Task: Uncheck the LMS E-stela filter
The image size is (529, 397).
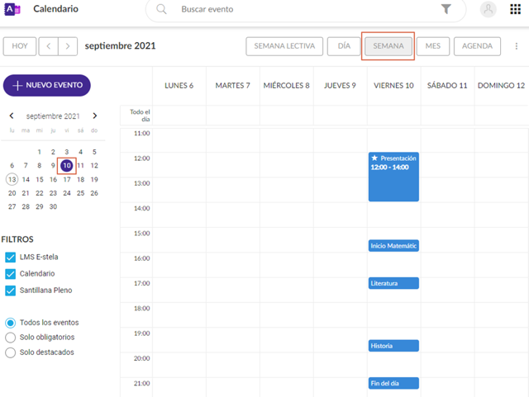Action: click(11, 258)
